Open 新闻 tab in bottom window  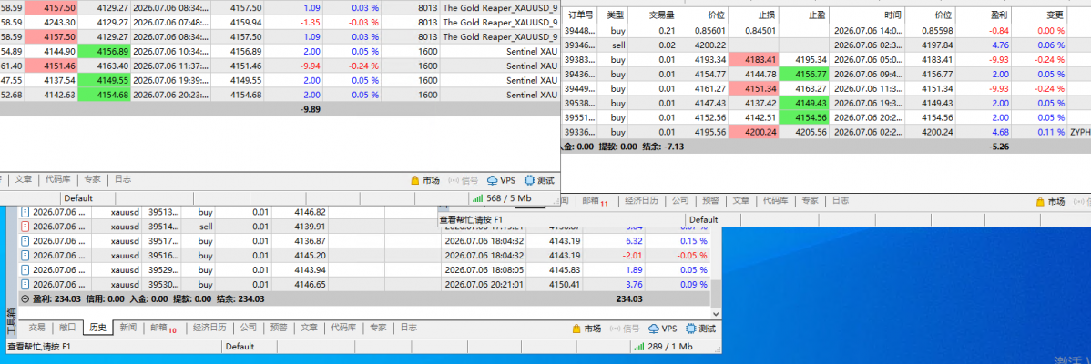pos(127,328)
